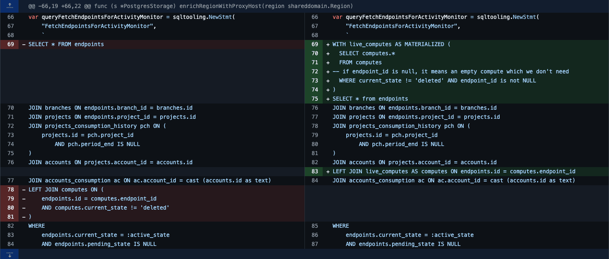This screenshot has width=609, height=259.
Task: Click added line number 83 on right
Action: (x=315, y=171)
